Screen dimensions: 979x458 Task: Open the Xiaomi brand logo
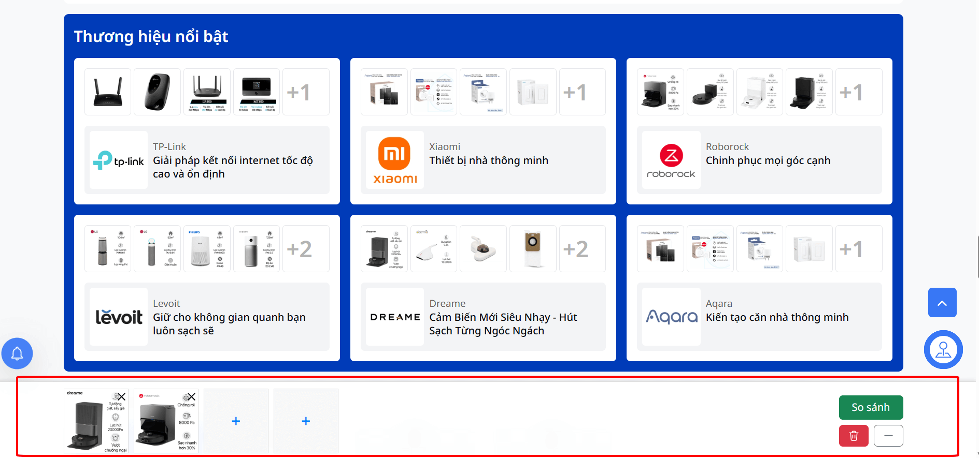pyautogui.click(x=395, y=160)
